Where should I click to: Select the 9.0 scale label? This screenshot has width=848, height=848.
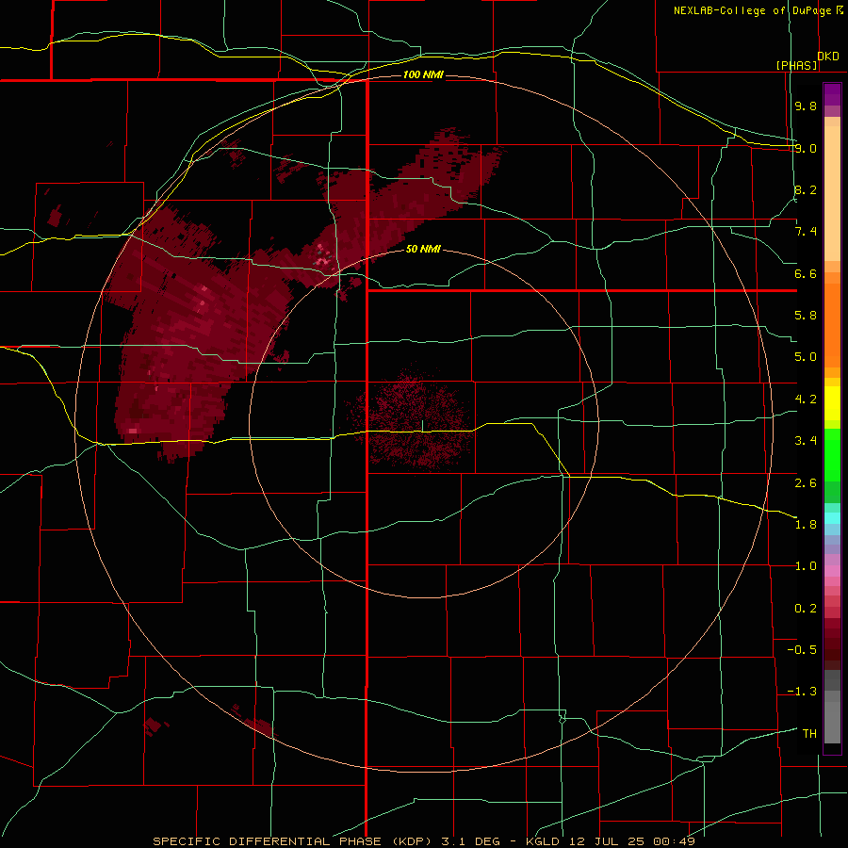coord(806,148)
